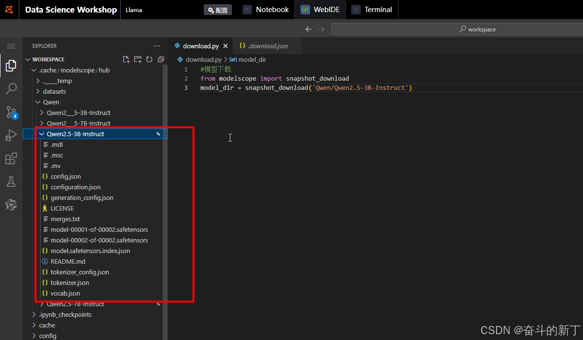The height and width of the screenshot is (340, 583).
Task: Click the 配置 button
Action: coord(218,10)
